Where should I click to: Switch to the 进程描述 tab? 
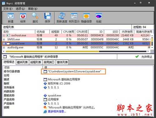tap(9, 62)
